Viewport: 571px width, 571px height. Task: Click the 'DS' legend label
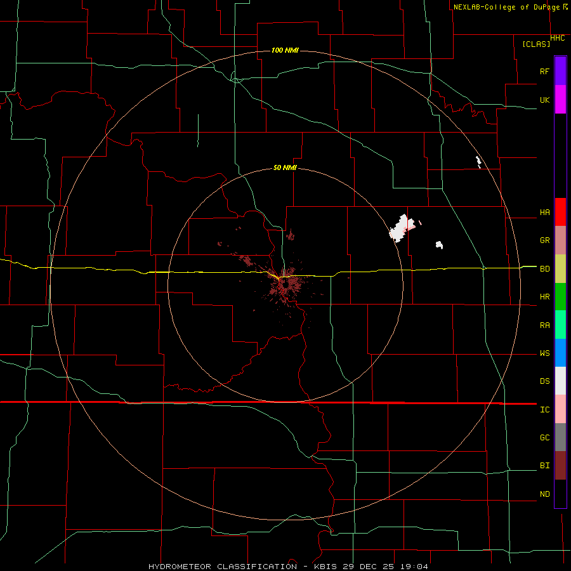pyautogui.click(x=544, y=381)
